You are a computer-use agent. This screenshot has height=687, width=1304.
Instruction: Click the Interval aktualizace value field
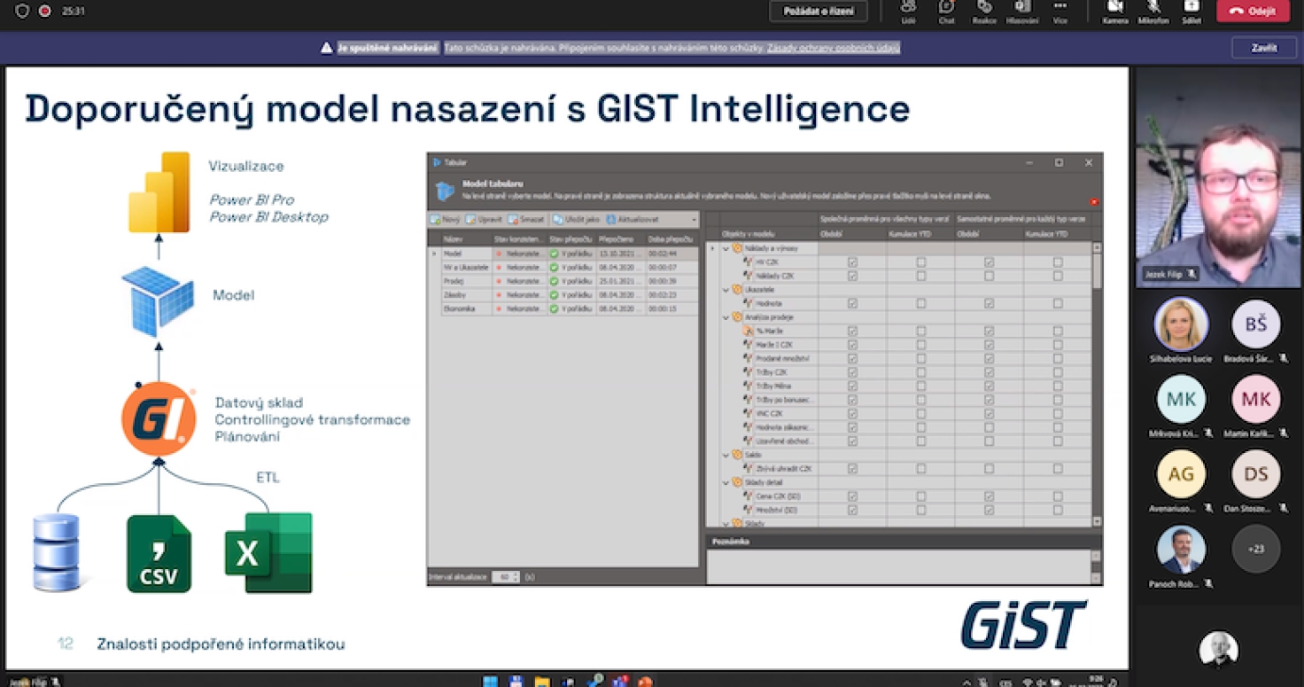tap(506, 577)
